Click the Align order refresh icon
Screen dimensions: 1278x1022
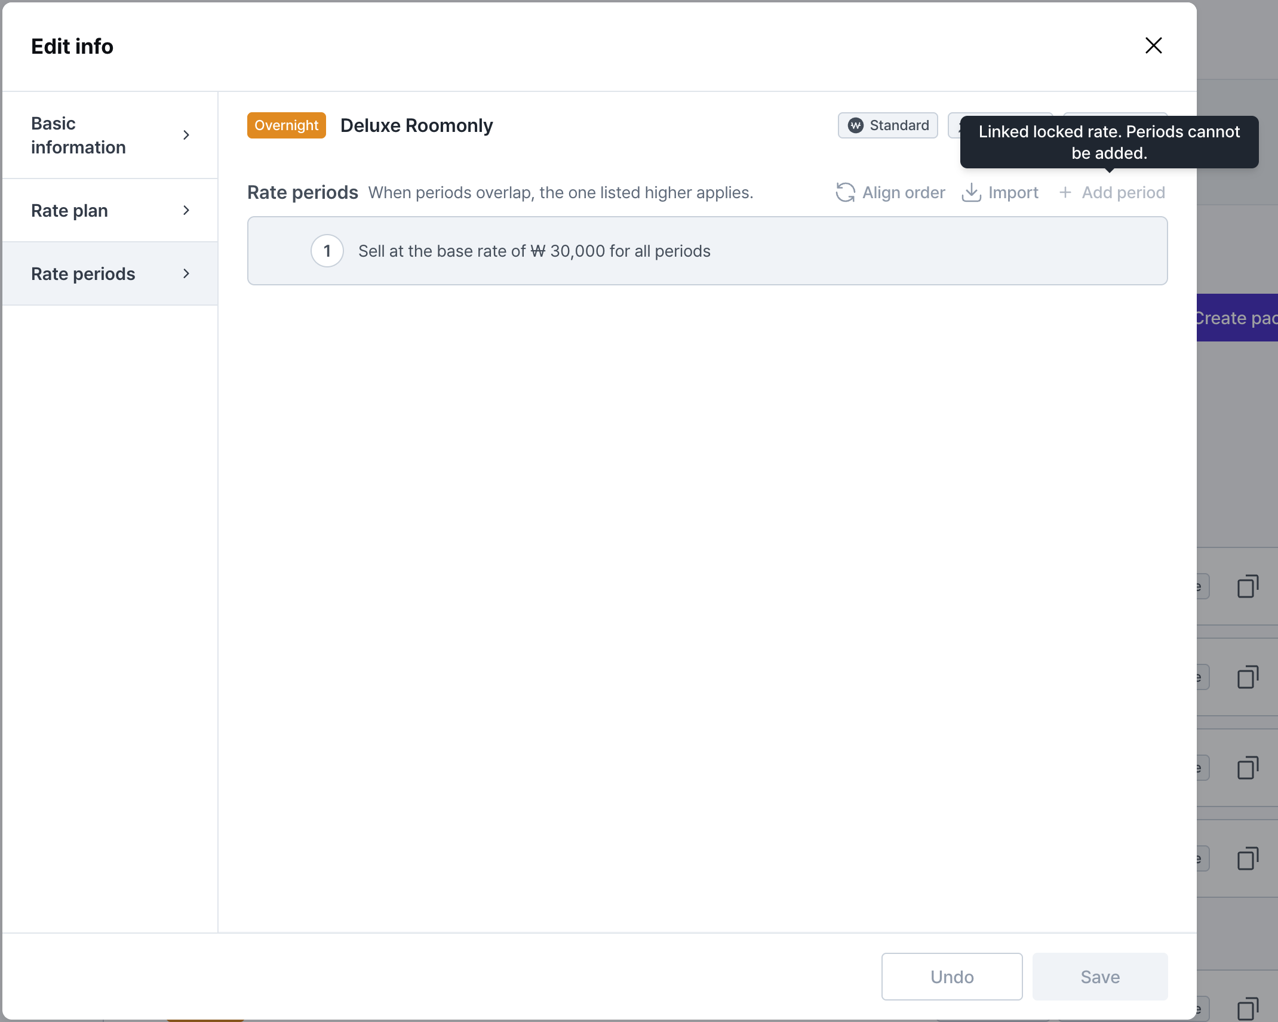(x=845, y=193)
